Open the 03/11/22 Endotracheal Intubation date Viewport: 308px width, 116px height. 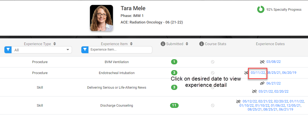coord(258,73)
